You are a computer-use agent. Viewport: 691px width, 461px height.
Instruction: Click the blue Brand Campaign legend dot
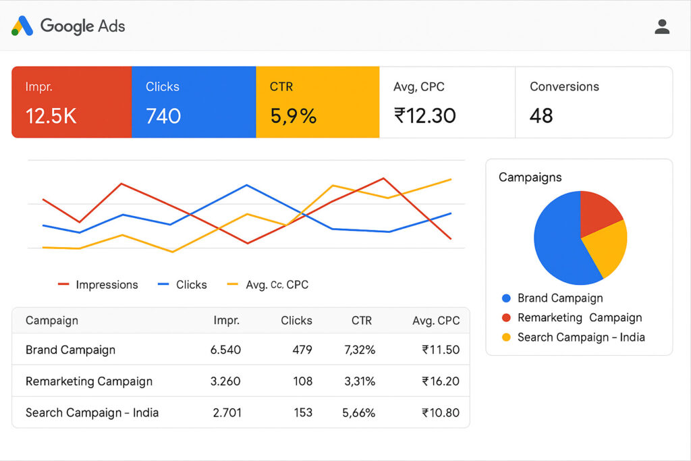click(507, 298)
